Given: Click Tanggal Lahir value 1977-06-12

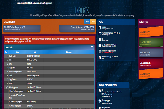Looking at the screenshot, I should (30, 68).
